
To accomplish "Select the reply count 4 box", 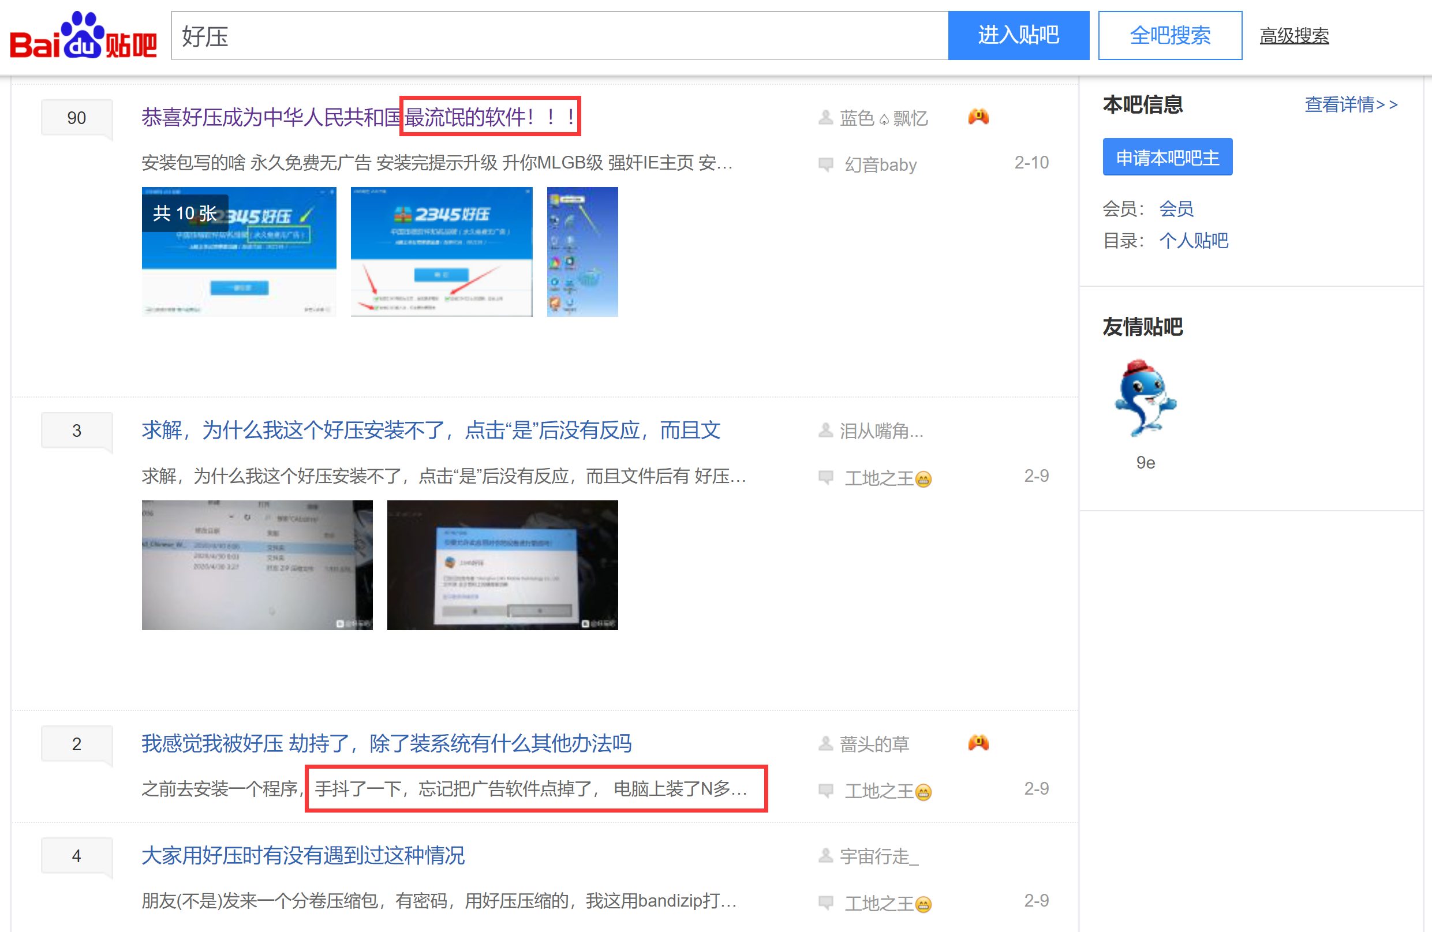I will coord(76,856).
